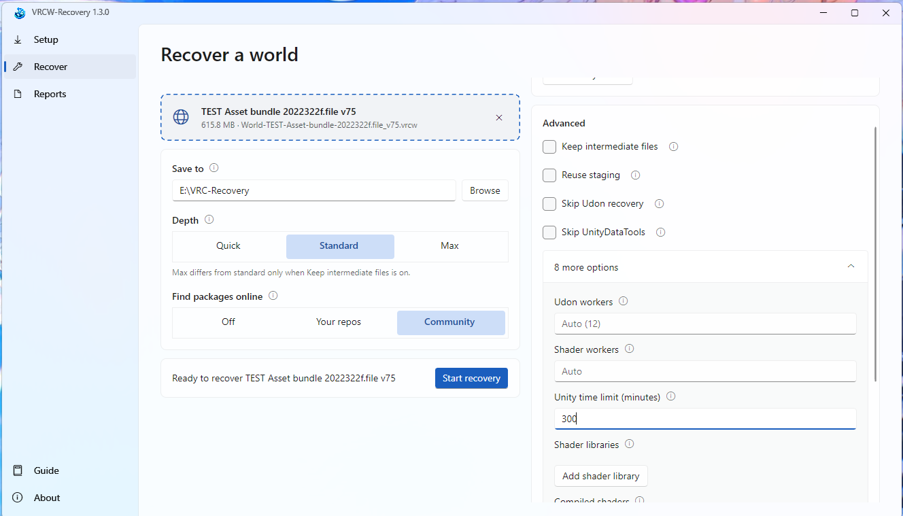This screenshot has height=516, width=903.
Task: Choose Community for package search
Action: point(451,323)
